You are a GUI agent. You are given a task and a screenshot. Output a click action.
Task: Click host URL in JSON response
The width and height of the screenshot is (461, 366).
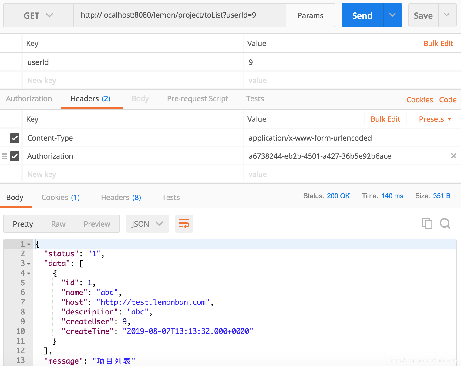[153, 302]
